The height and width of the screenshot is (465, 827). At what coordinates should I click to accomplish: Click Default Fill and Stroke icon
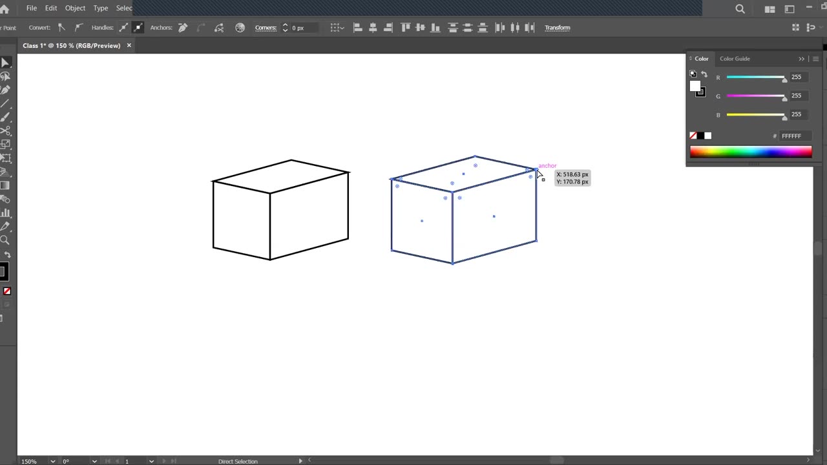point(693,74)
